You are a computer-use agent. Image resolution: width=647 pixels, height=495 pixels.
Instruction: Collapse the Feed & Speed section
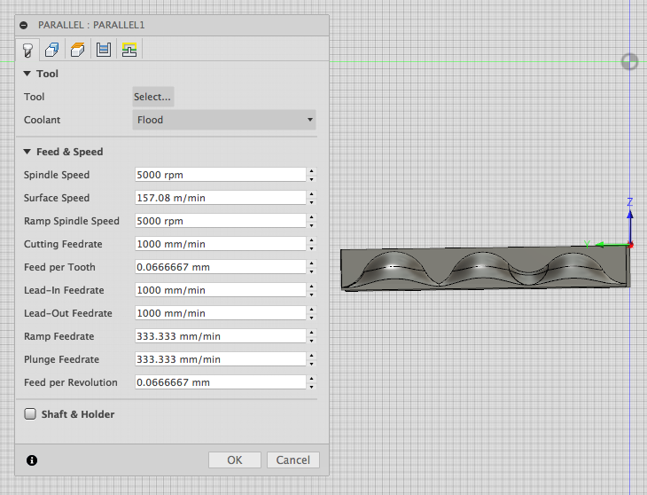pyautogui.click(x=27, y=152)
